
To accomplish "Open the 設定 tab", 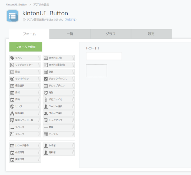I will coord(151,34).
